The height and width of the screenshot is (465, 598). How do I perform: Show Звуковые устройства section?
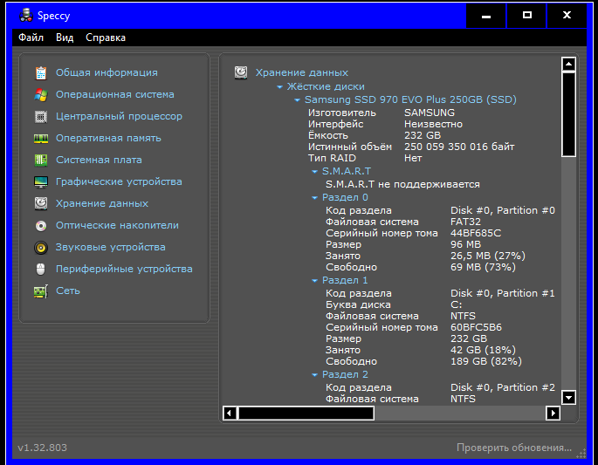point(111,247)
